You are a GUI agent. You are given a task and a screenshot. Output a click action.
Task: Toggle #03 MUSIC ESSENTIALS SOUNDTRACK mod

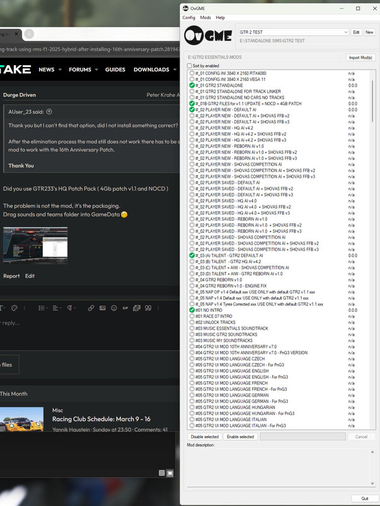(192, 328)
